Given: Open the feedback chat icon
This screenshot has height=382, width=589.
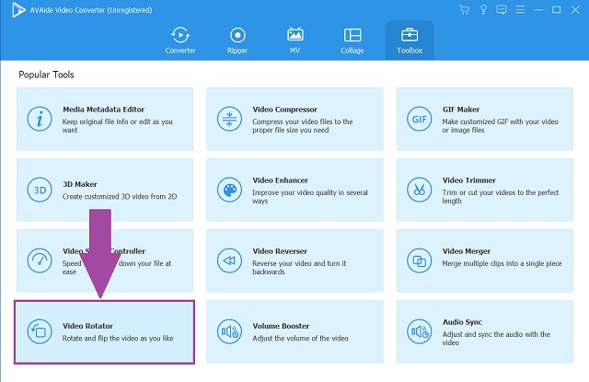Looking at the screenshot, I should point(501,9).
